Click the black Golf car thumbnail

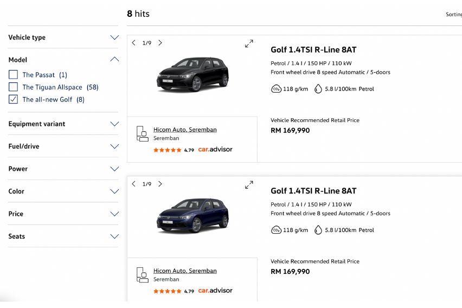pyautogui.click(x=193, y=74)
